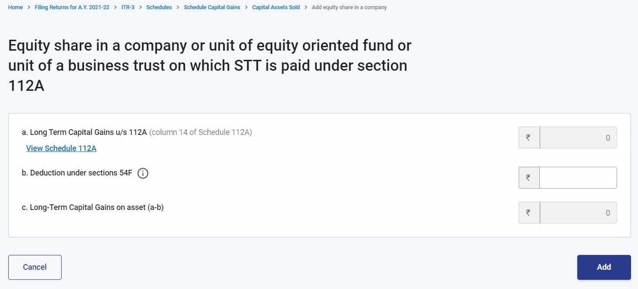Click rupee symbol of the 112A gains field

529,138
